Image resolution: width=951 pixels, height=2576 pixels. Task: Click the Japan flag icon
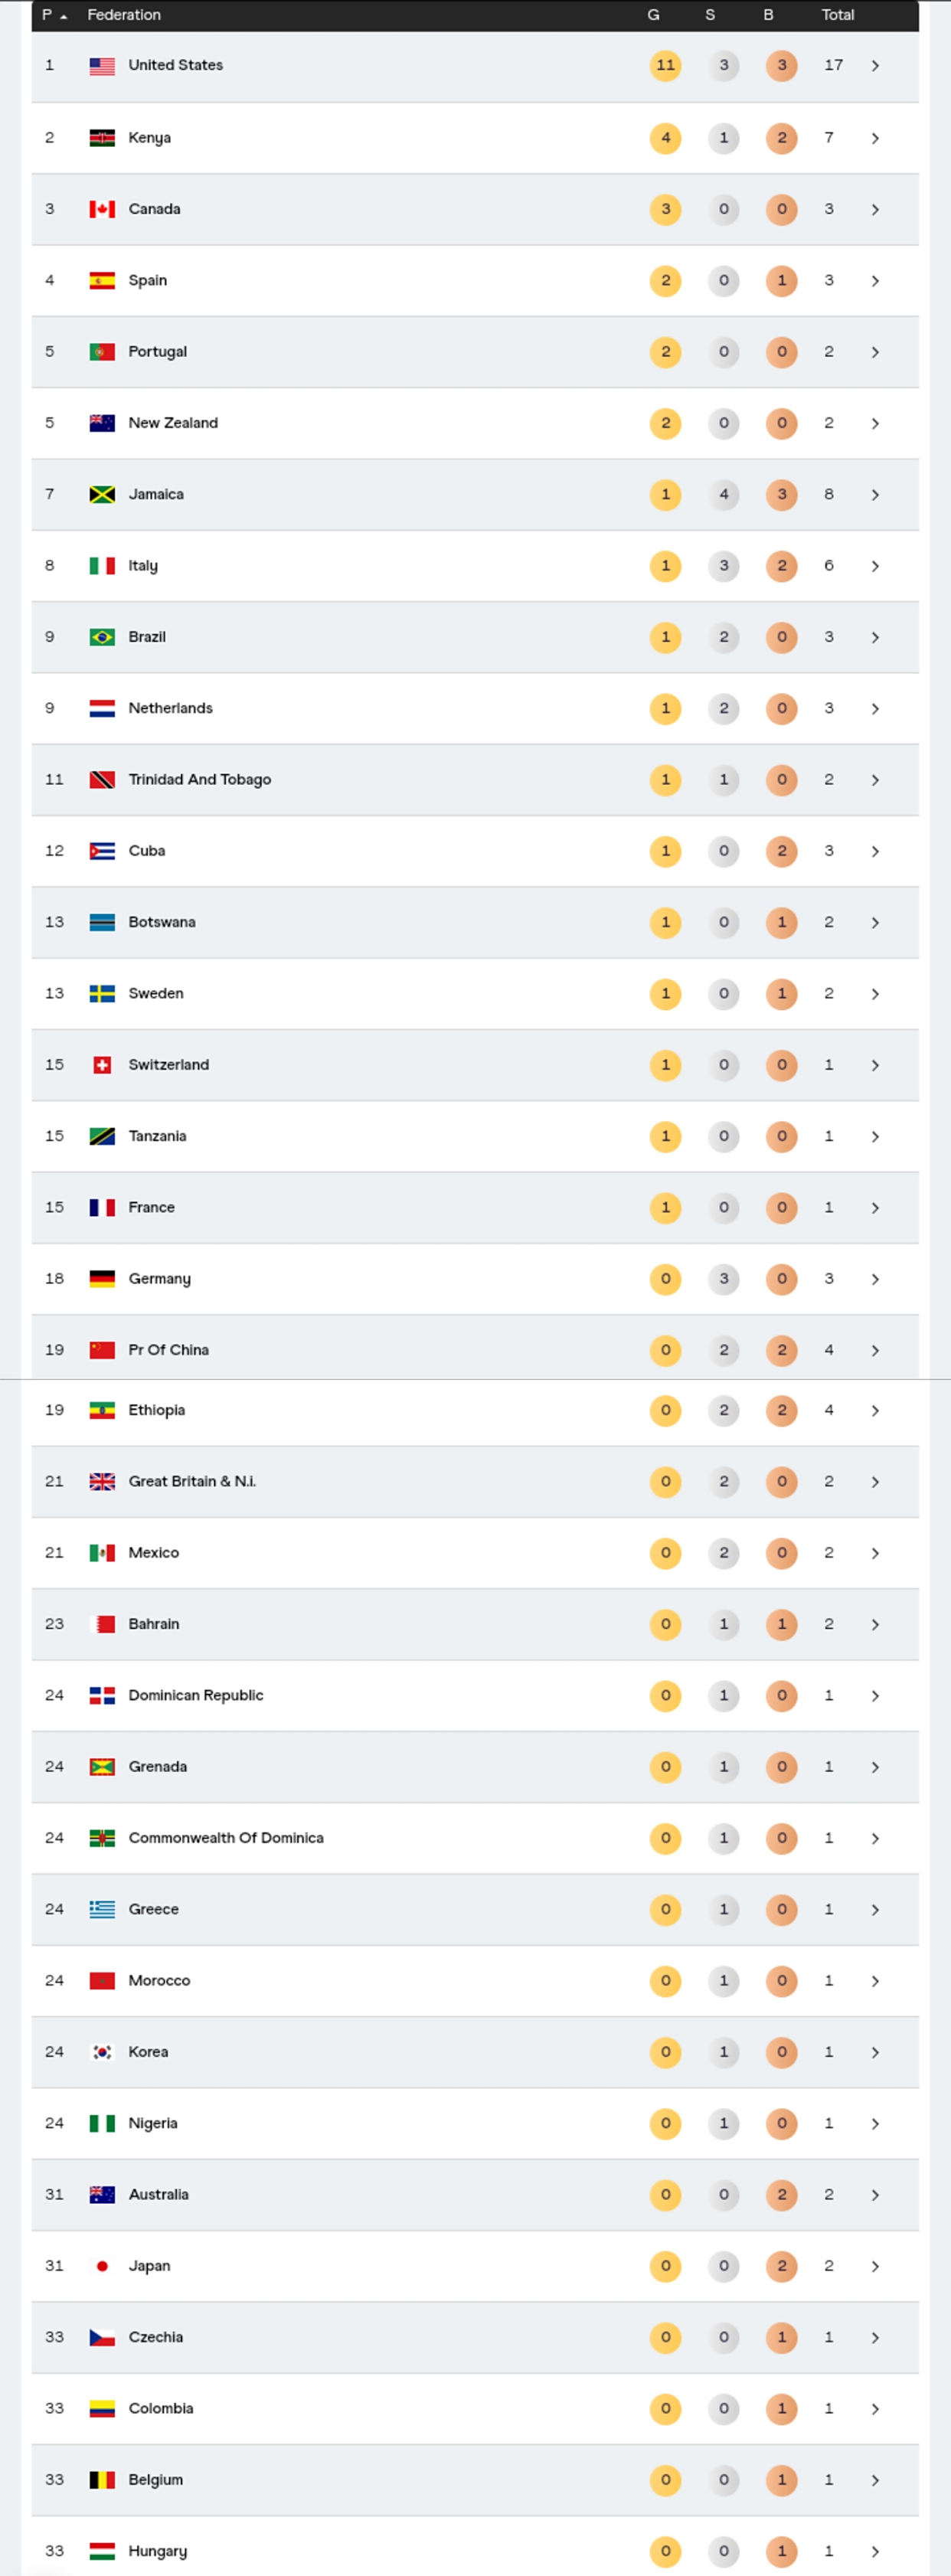(x=102, y=2266)
